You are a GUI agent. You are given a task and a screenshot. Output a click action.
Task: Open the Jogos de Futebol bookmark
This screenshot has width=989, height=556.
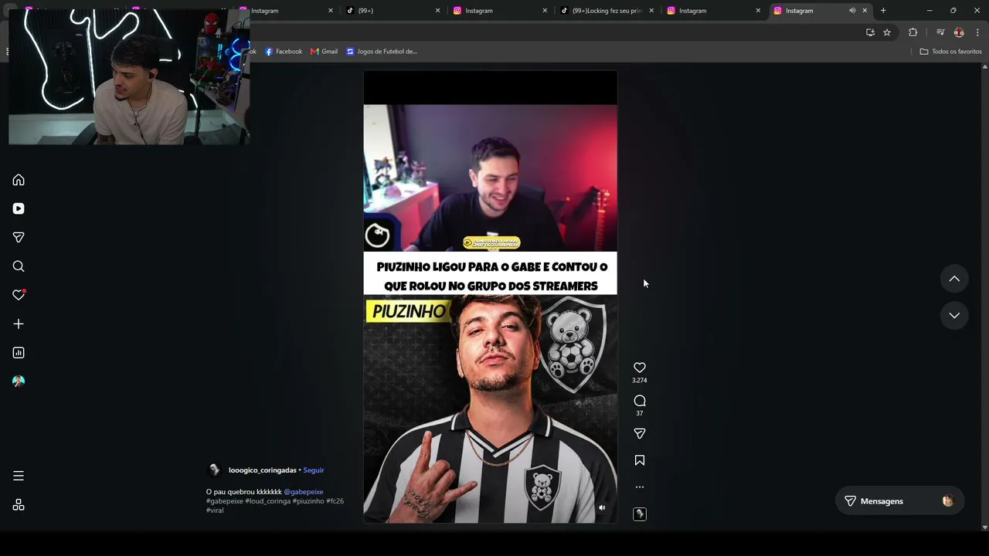pos(382,52)
